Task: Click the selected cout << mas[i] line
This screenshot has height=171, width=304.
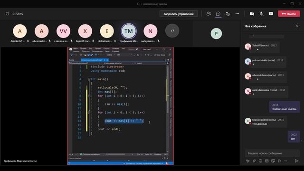Action: pyautogui.click(x=124, y=121)
